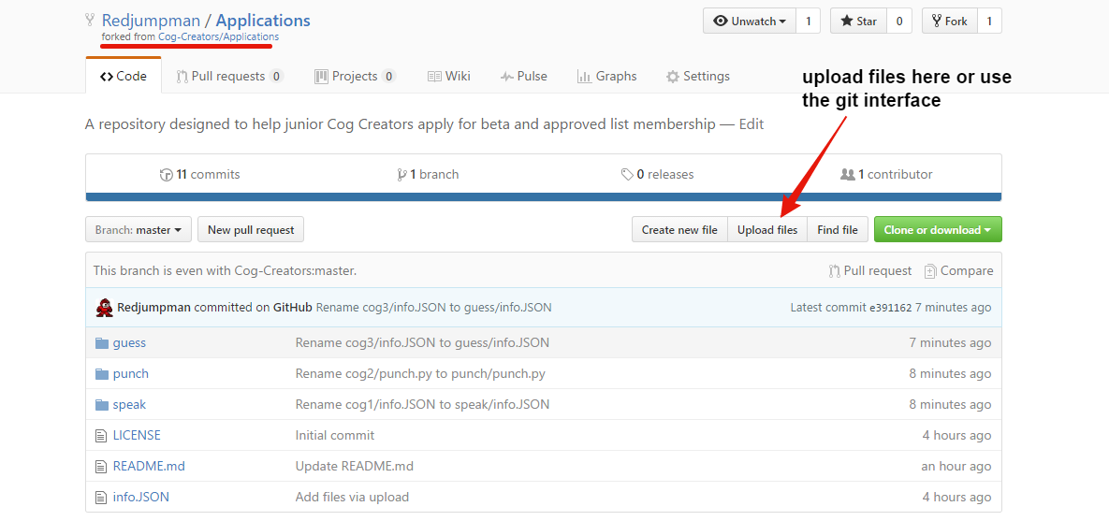The image size is (1109, 521).
Task: Open the 1 branch link
Action: (x=428, y=175)
